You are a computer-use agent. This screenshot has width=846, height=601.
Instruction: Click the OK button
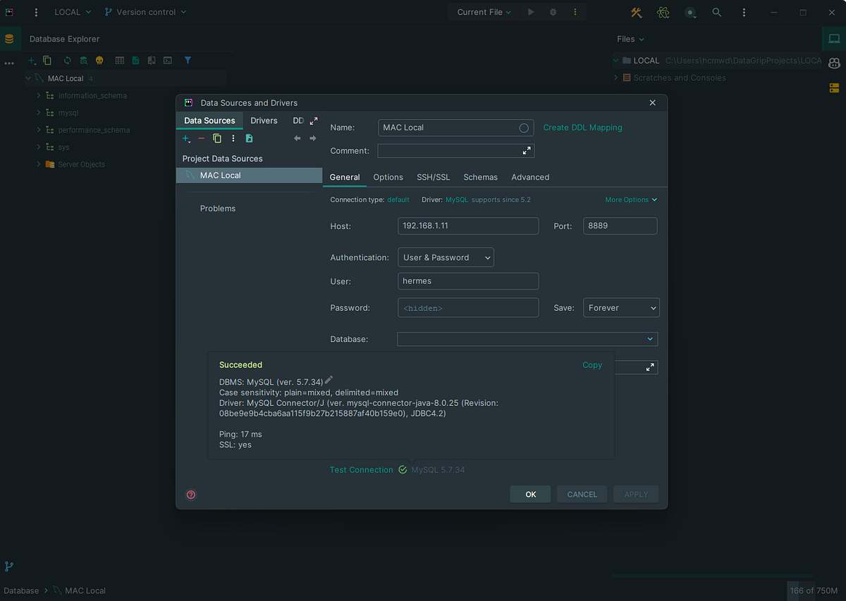[531, 495]
